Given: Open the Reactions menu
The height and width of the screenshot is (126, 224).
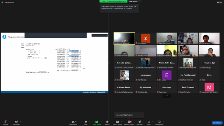Looking at the screenshot, I should 140,122.
